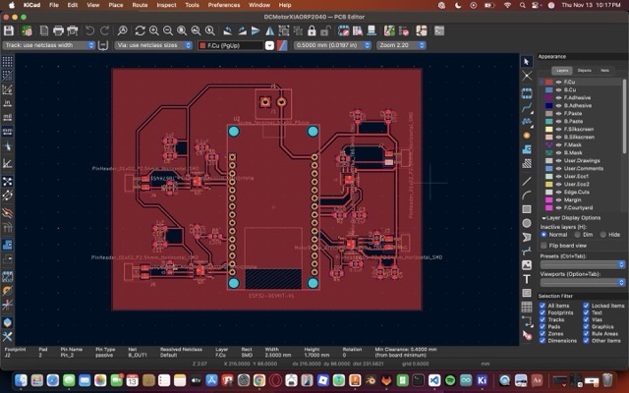Select the Draw circle tool
The image size is (629, 393).
tap(527, 223)
